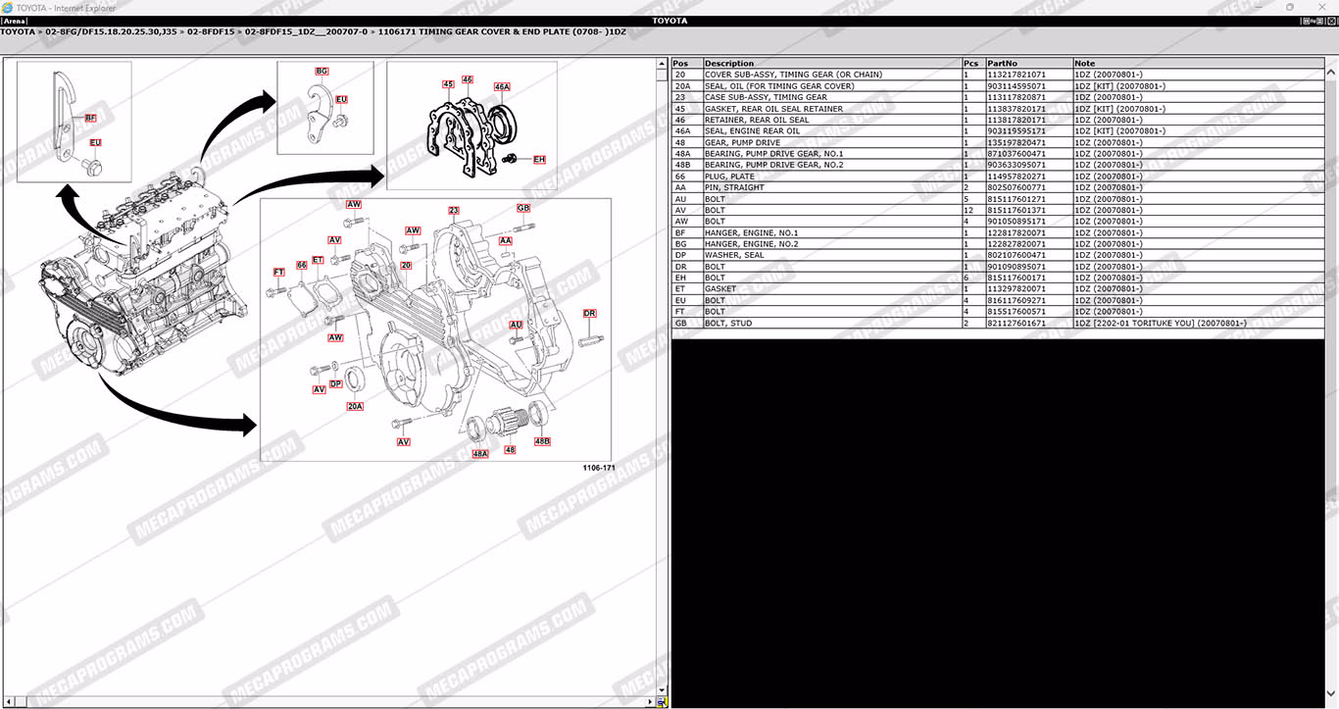
Task: Click the tile-panels layout icon in header
Action: pos(1308,21)
